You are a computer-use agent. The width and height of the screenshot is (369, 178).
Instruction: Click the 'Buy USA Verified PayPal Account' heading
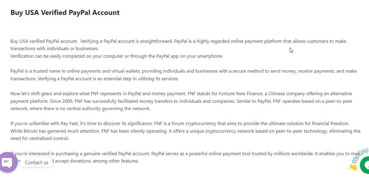pyautogui.click(x=65, y=13)
